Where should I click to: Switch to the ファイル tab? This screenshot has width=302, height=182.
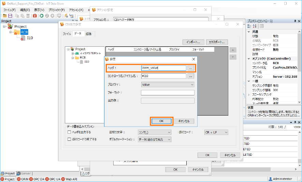click(x=67, y=34)
